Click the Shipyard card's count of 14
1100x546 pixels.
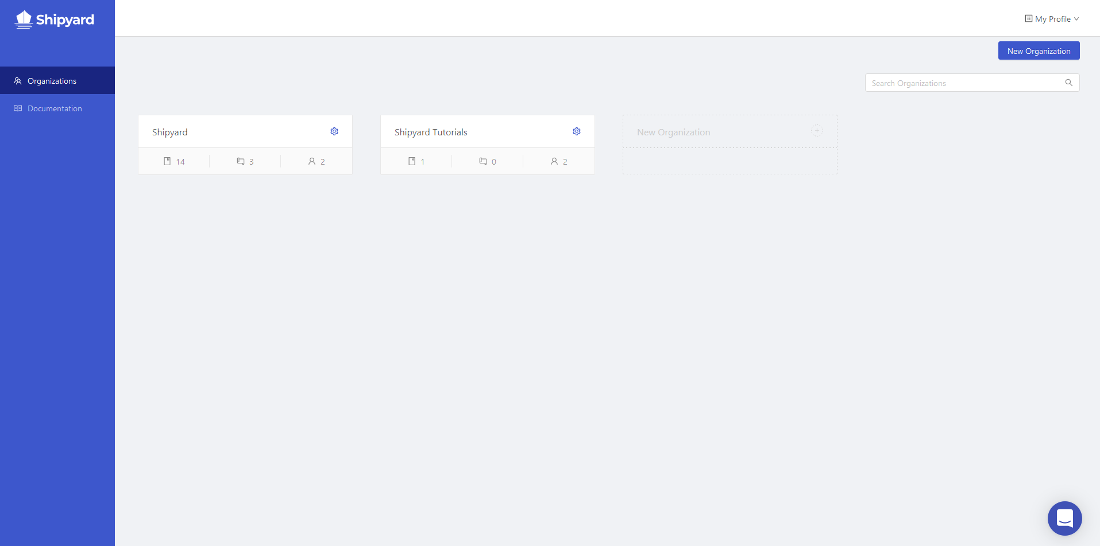coord(180,162)
